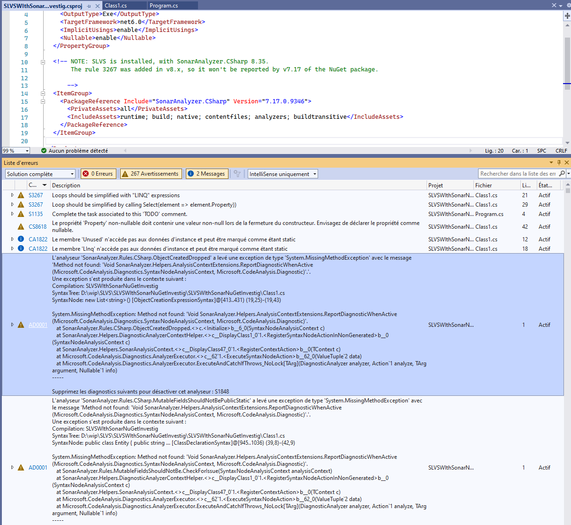Click the search magnifier in the error search box
This screenshot has width=571, height=525.
[x=562, y=173]
